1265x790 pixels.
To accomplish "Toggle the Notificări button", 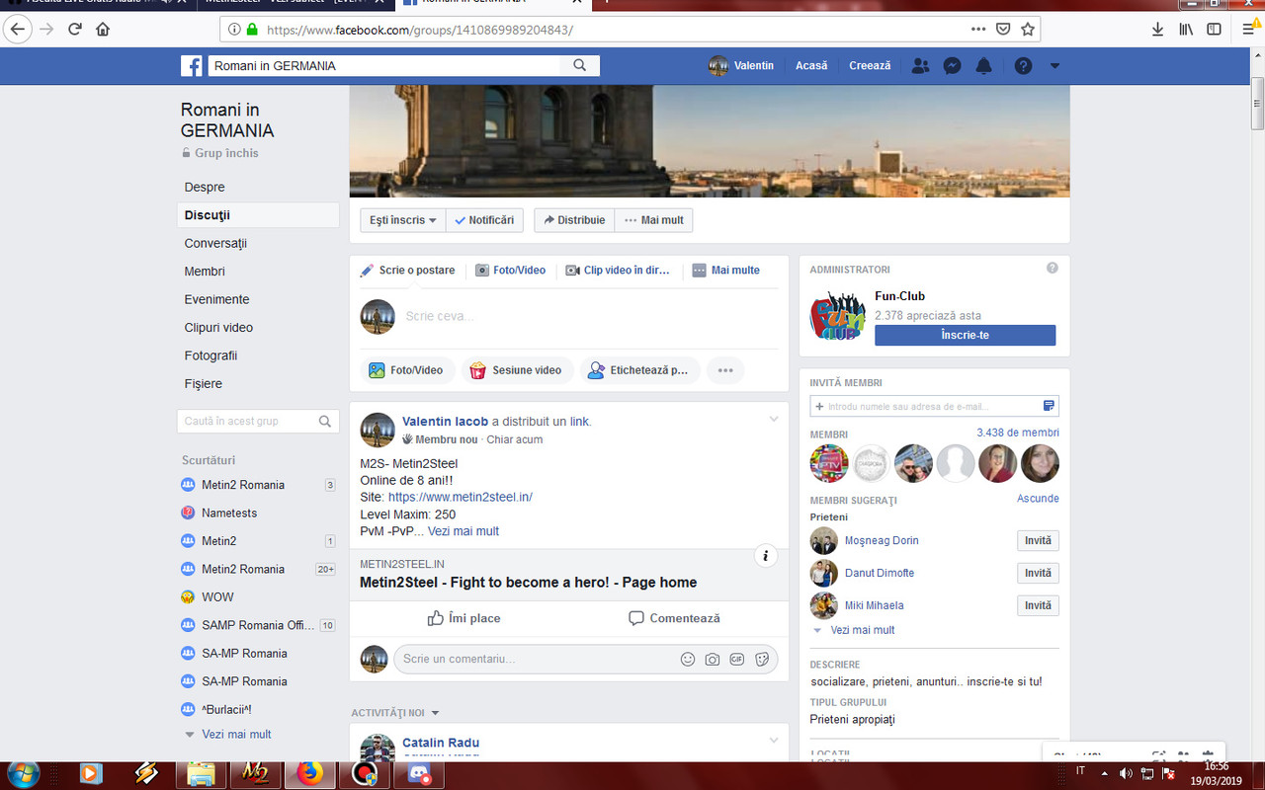I will pyautogui.click(x=484, y=220).
